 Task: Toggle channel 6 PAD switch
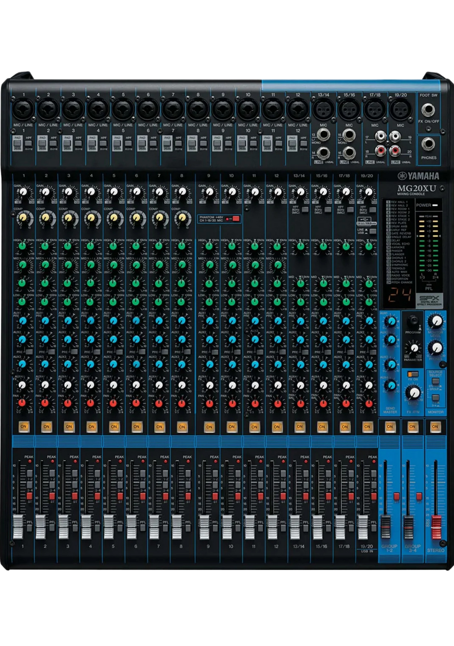coord(142,144)
